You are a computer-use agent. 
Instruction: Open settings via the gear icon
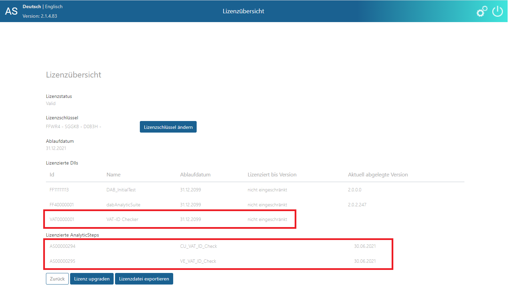pos(482,11)
